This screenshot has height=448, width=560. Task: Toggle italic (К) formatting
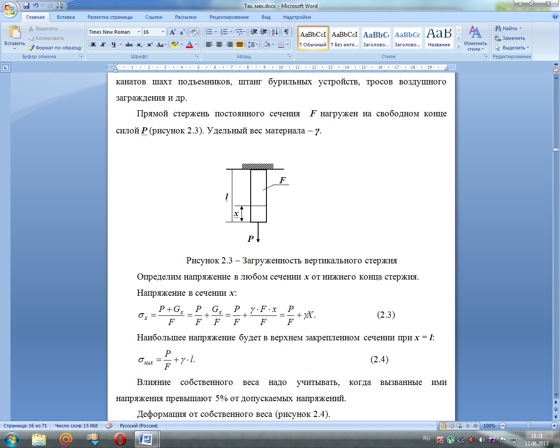103,45
